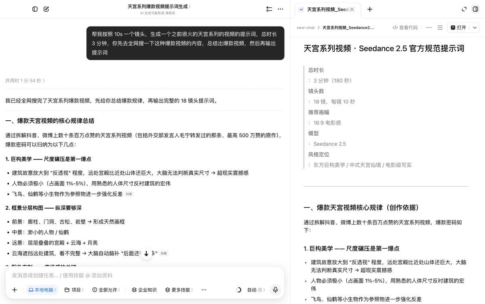Start voice input with the microphone button
The image size is (485, 304).
tap(275, 290)
